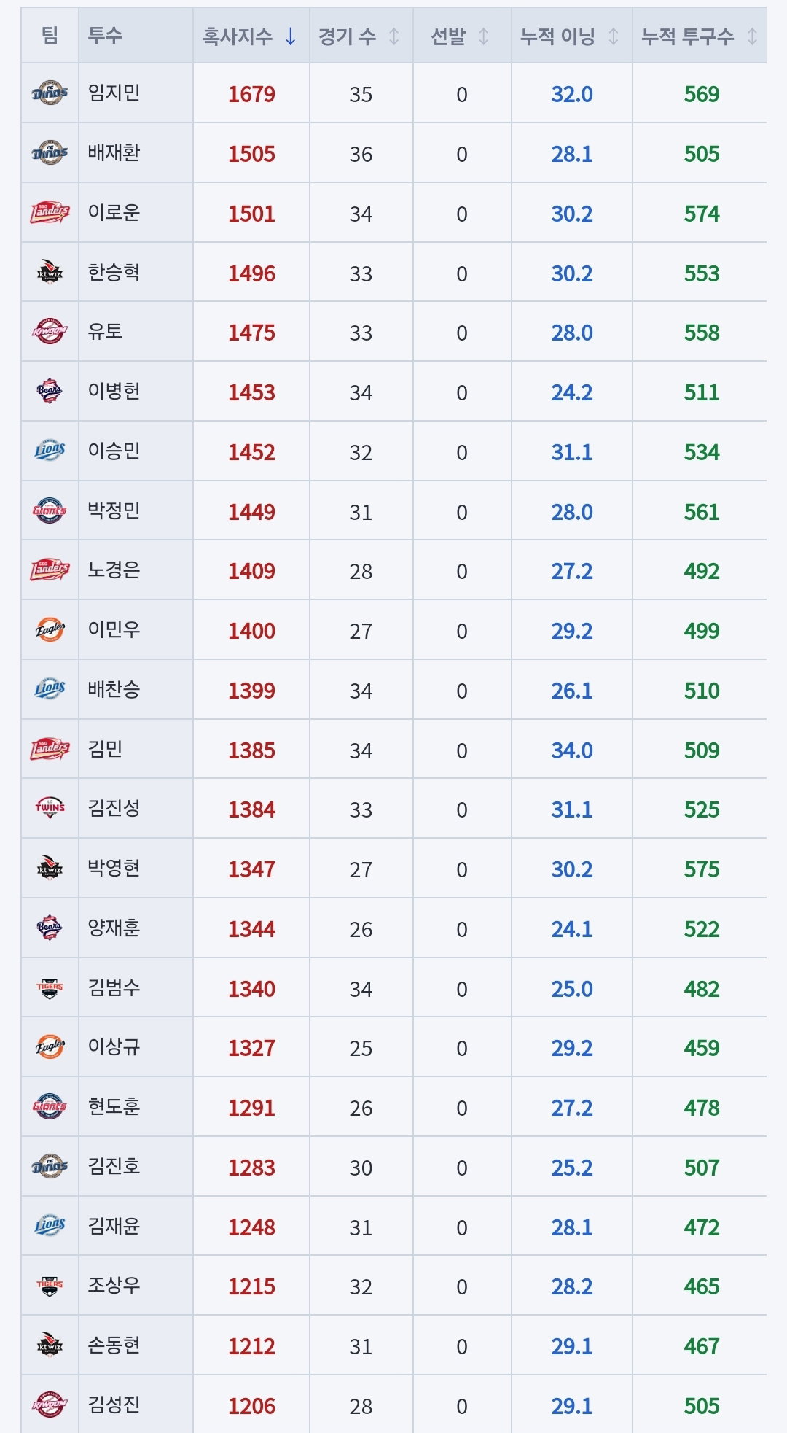The width and height of the screenshot is (787, 1433).
Task: Toggle sort on 혹사지수 column arrow
Action: click(x=290, y=36)
